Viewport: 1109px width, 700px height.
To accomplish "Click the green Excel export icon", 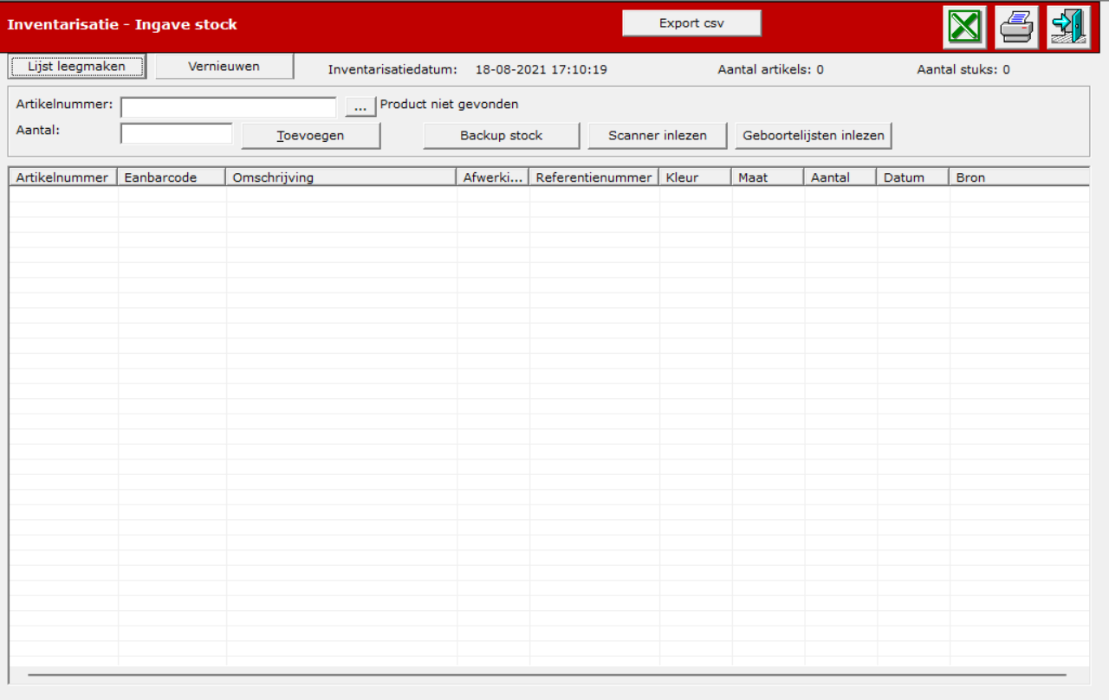I will [964, 27].
